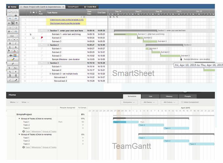This screenshot has height=163, width=223.
Task: Collapse Sub-task 3 set multiple levels row
Action: 50,74
